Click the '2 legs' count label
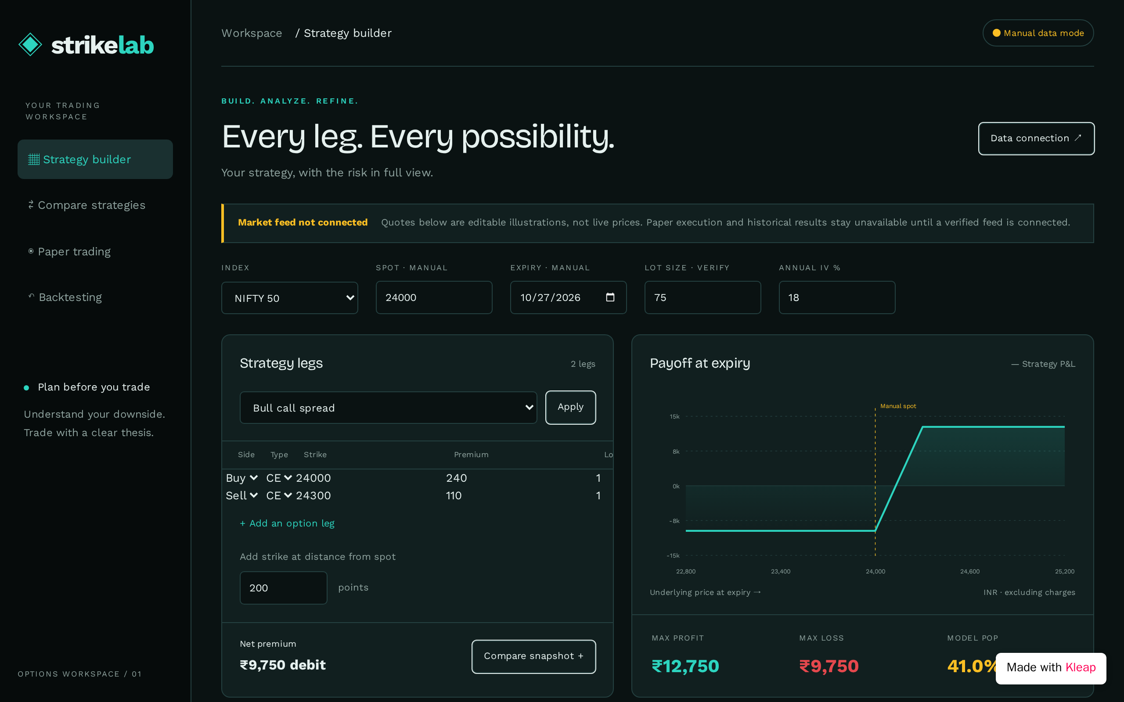 [583, 364]
